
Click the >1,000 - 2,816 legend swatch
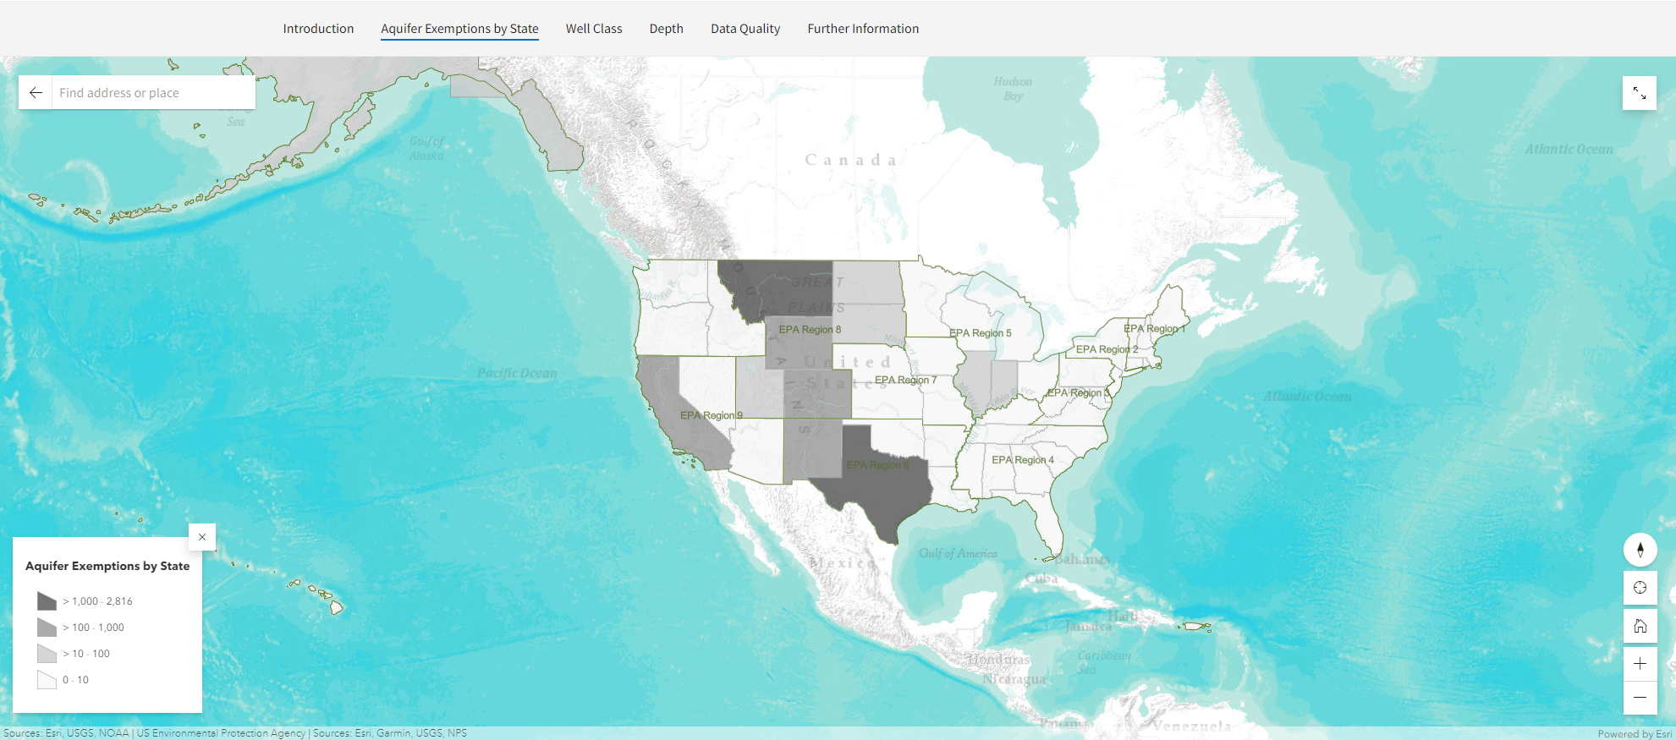tap(47, 601)
